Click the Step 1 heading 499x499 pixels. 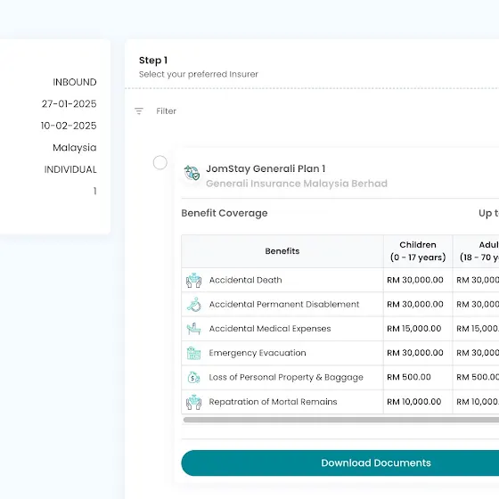point(153,61)
